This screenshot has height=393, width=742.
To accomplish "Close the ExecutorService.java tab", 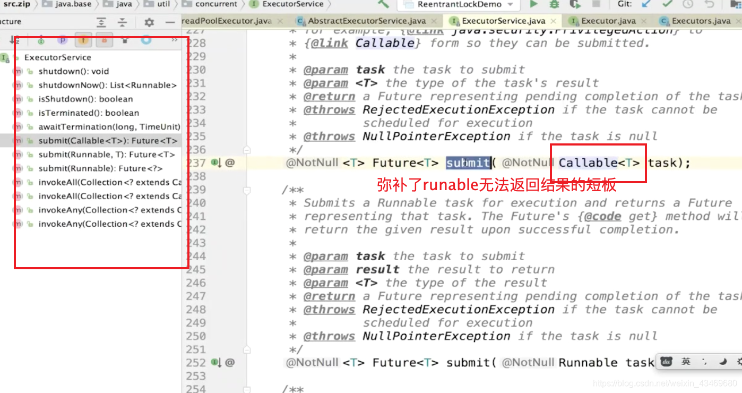I will coord(554,21).
